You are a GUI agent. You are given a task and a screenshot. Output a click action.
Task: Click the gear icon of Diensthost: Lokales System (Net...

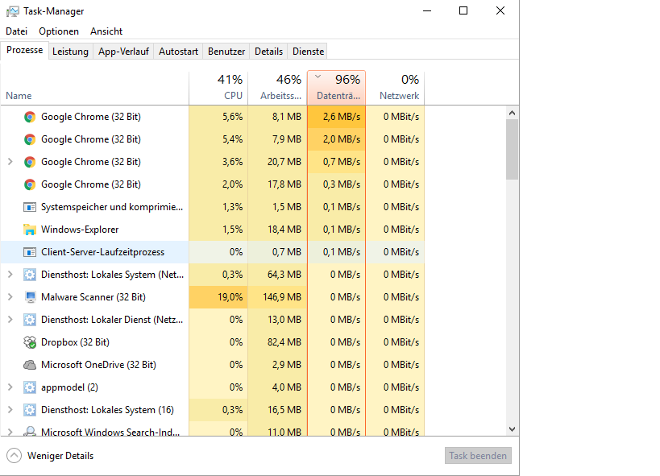point(30,275)
